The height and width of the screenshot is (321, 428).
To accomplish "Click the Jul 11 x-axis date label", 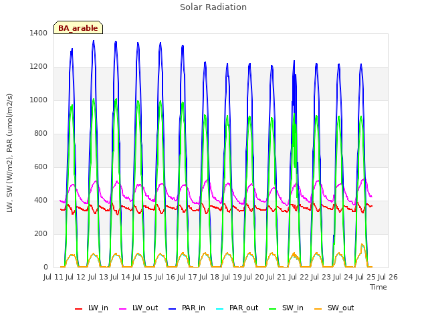I will pyautogui.click(x=53, y=278).
